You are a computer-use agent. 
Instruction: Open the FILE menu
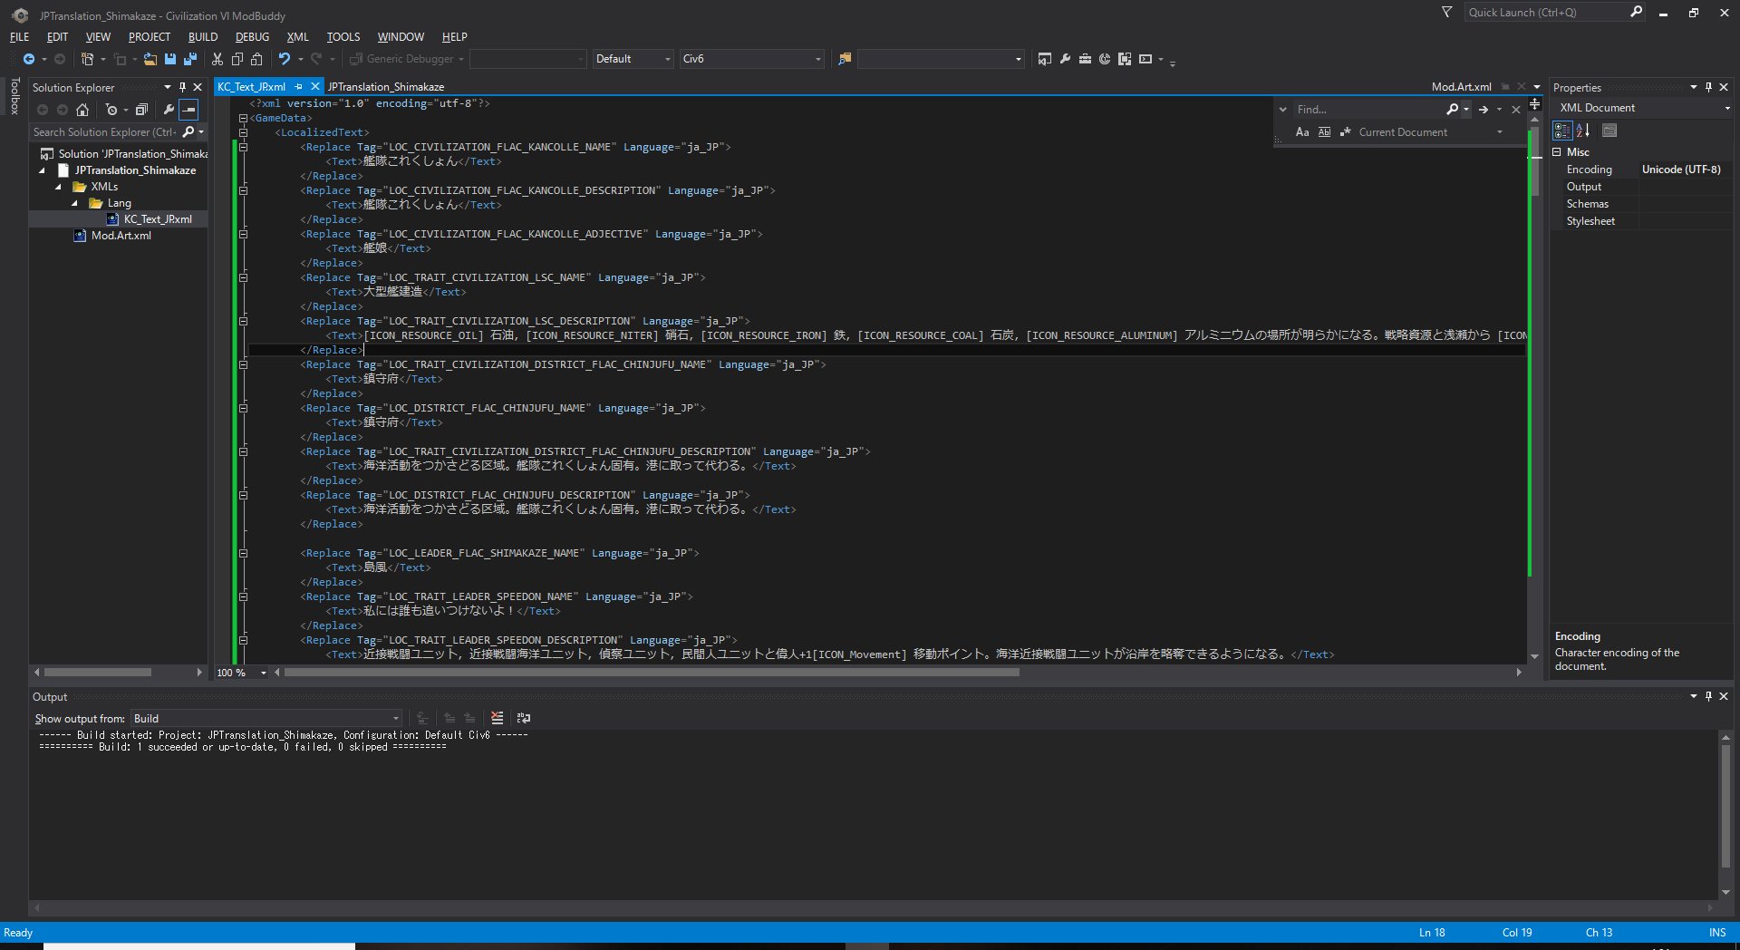click(x=19, y=37)
